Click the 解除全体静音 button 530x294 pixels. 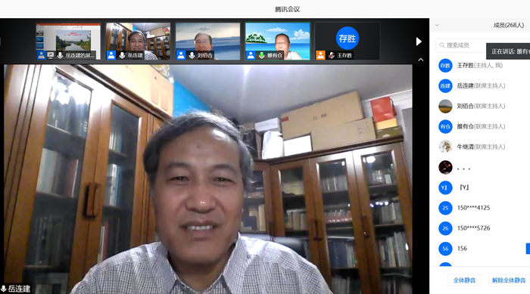[x=508, y=280]
